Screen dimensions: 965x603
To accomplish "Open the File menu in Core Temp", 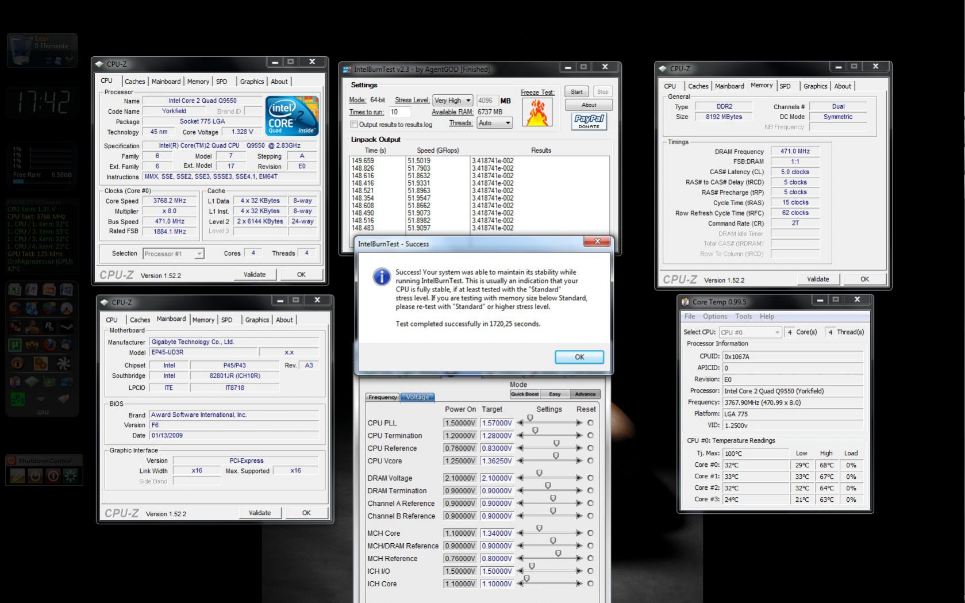I will point(690,317).
